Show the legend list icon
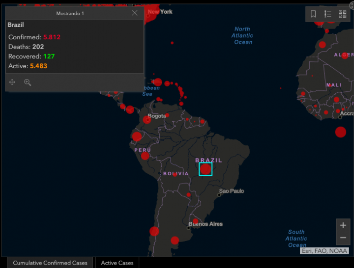Viewport: 354px width, 268px height. point(327,14)
